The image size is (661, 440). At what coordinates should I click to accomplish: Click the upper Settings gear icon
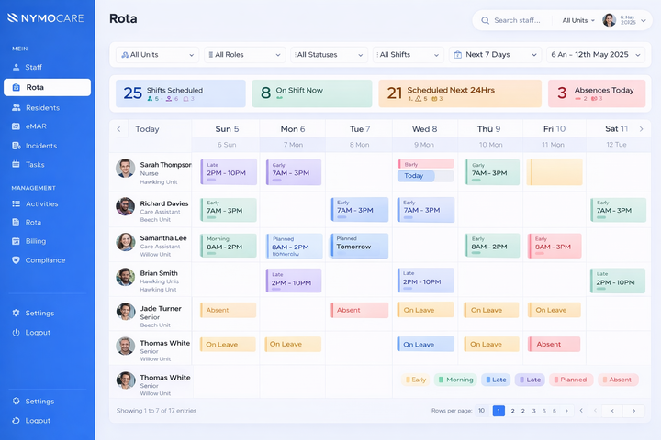point(16,313)
